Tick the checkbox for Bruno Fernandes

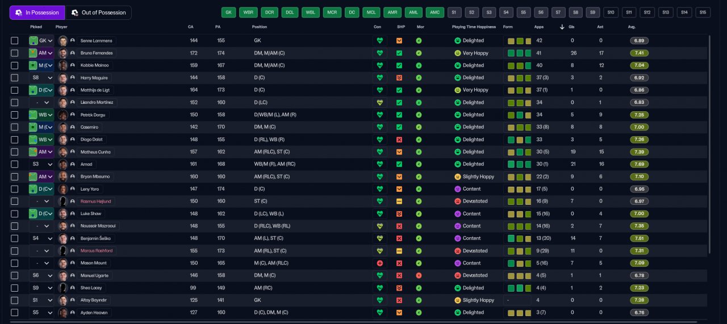point(14,53)
